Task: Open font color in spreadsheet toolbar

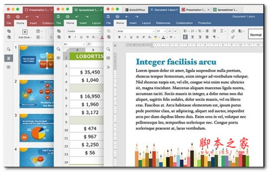Action: (x=102, y=37)
